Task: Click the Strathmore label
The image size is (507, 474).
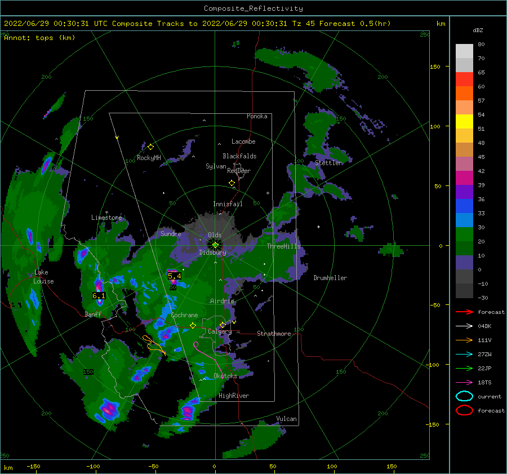Action: pos(274,334)
